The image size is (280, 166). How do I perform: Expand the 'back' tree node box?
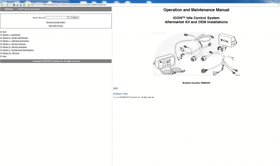tap(1, 56)
